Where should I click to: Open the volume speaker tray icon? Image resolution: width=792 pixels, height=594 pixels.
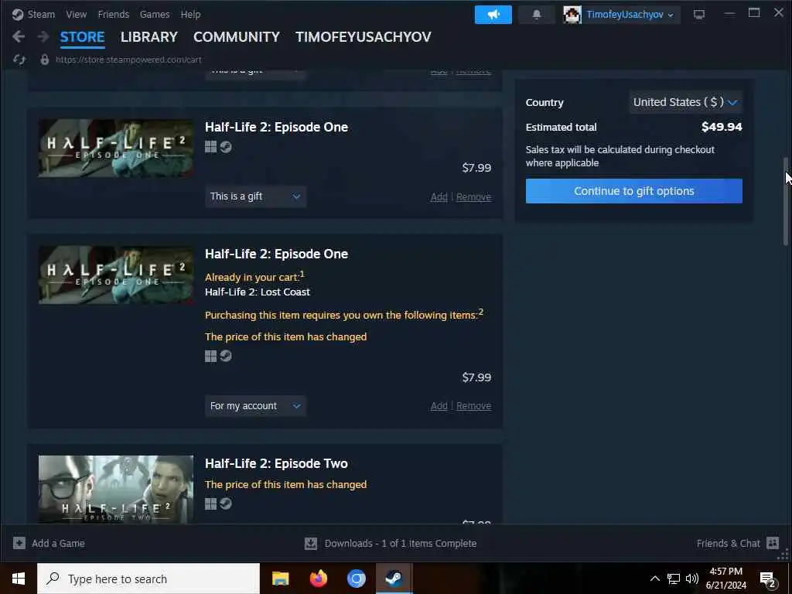point(692,579)
